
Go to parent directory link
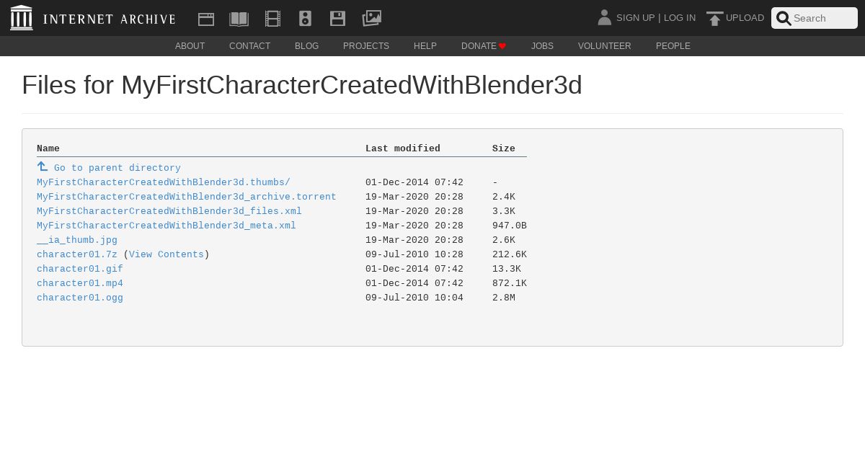(117, 168)
